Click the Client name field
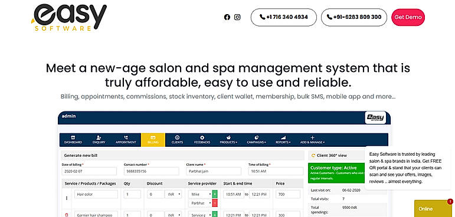The height and width of the screenshot is (217, 455). pos(214,171)
